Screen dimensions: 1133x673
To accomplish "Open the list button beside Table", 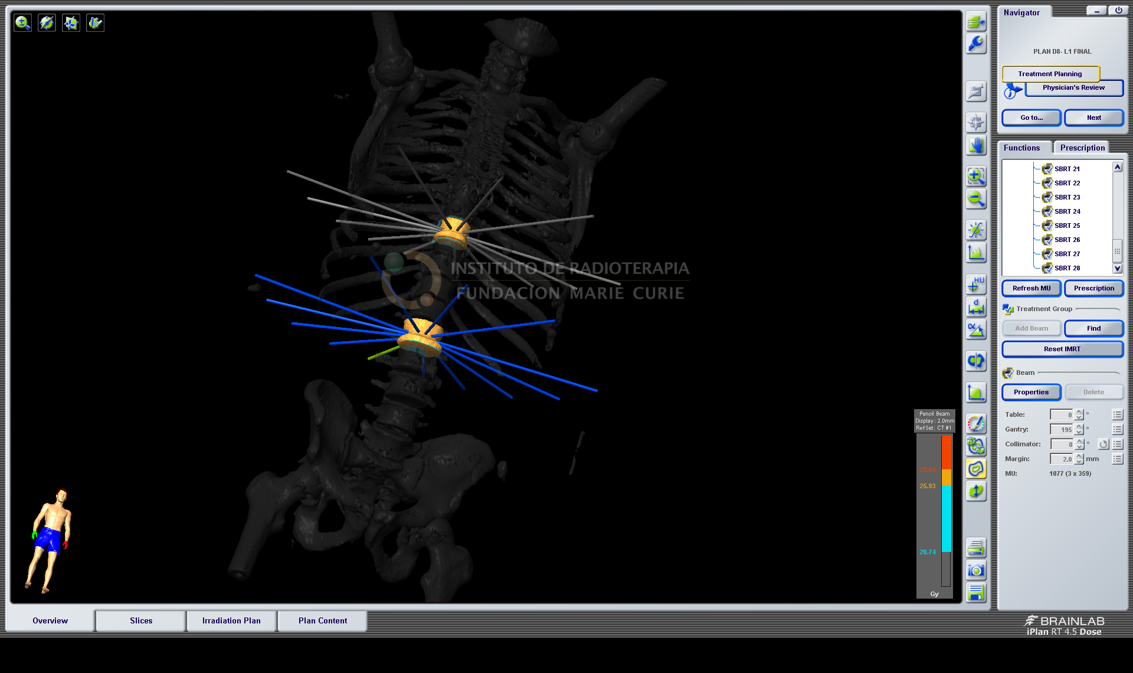I will coord(1117,414).
